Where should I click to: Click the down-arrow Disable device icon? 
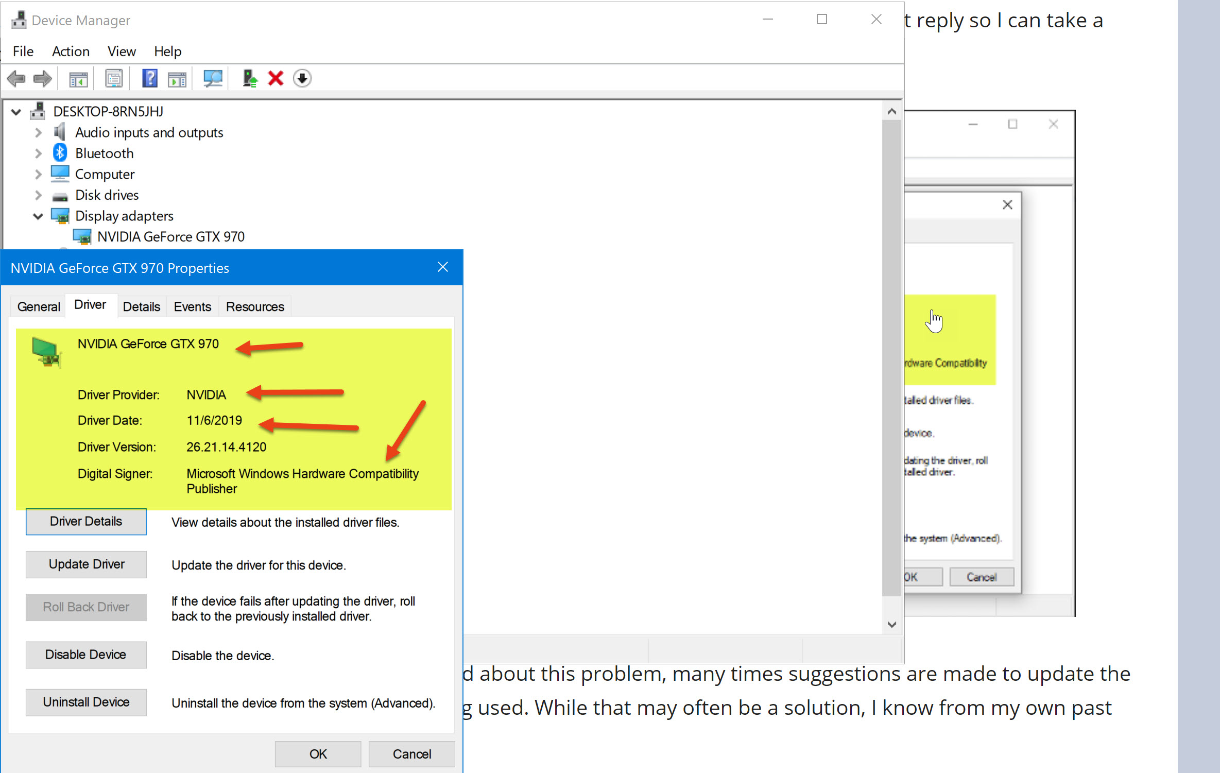[302, 79]
